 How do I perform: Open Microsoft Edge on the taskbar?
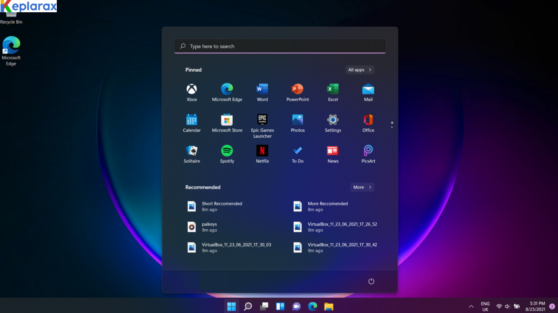pos(312,306)
